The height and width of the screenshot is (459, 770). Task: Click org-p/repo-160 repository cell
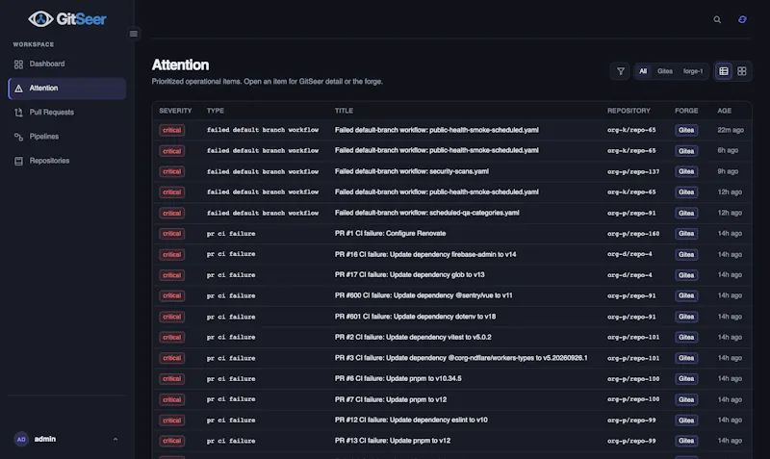pyautogui.click(x=633, y=234)
